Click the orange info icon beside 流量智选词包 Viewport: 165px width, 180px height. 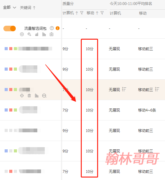pyautogui.click(x=58, y=28)
